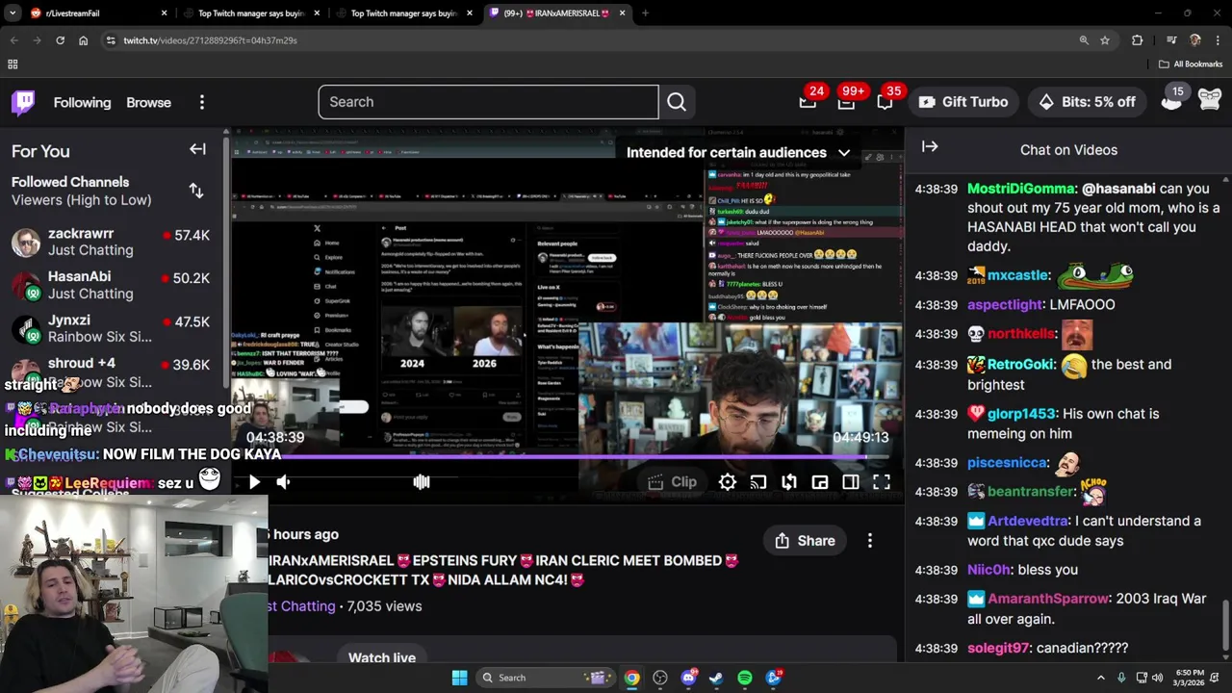The image size is (1232, 693).
Task: Open the Chrome three-dot menu
Action: click(1218, 40)
